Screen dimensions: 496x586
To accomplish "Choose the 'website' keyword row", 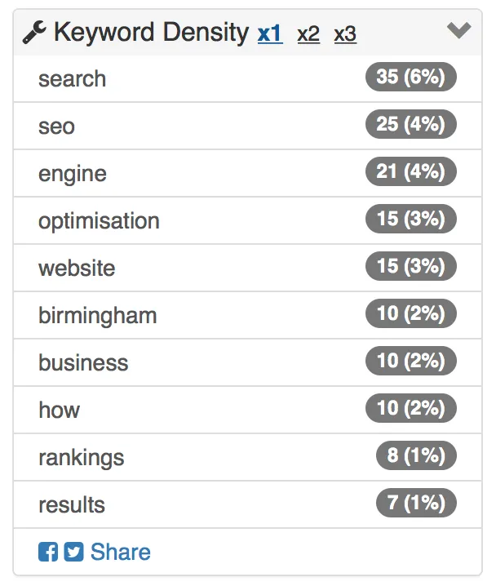I will pyautogui.click(x=248, y=268).
